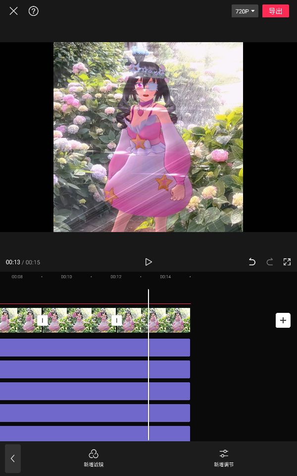
Task: Open the left transition marker between clips
Action: [x=43, y=320]
